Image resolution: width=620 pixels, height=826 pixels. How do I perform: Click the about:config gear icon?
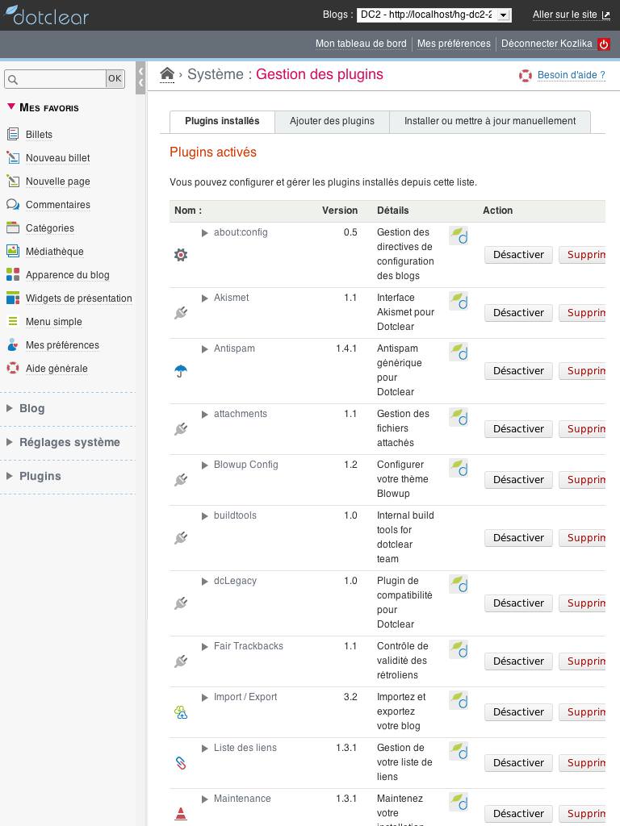(181, 255)
